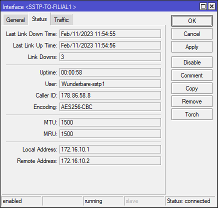This screenshot has height=208, width=218.
Task: Close the interface window with X icon
Action: 211,6
